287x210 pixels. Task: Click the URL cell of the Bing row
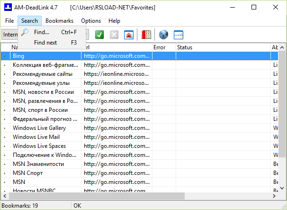117,56
